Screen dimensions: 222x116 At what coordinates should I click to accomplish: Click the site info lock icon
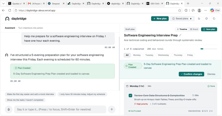16,10
